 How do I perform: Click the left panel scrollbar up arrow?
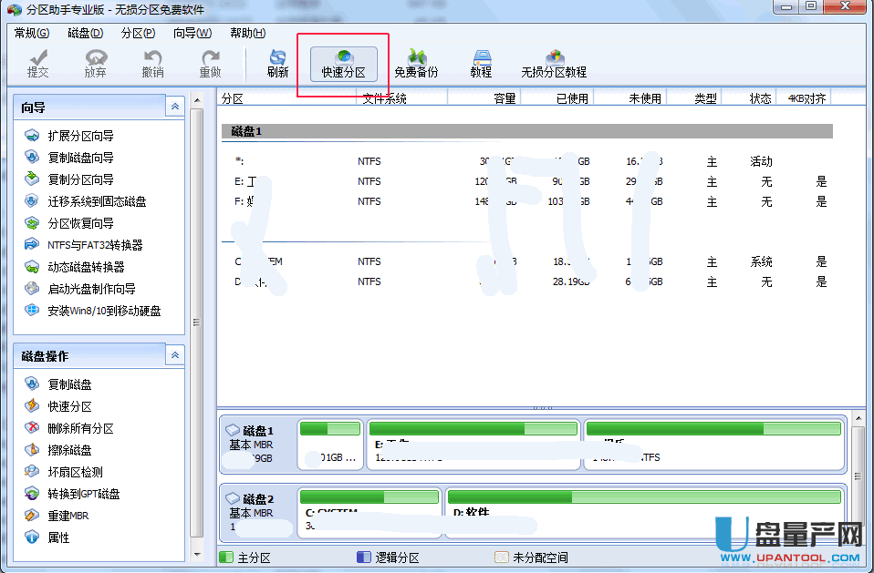coord(197,101)
